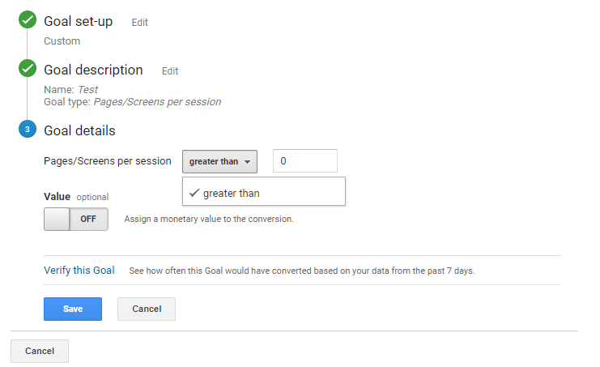Image resolution: width=600 pixels, height=367 pixels.
Task: Click the Verify this Goal link
Action: 79,270
